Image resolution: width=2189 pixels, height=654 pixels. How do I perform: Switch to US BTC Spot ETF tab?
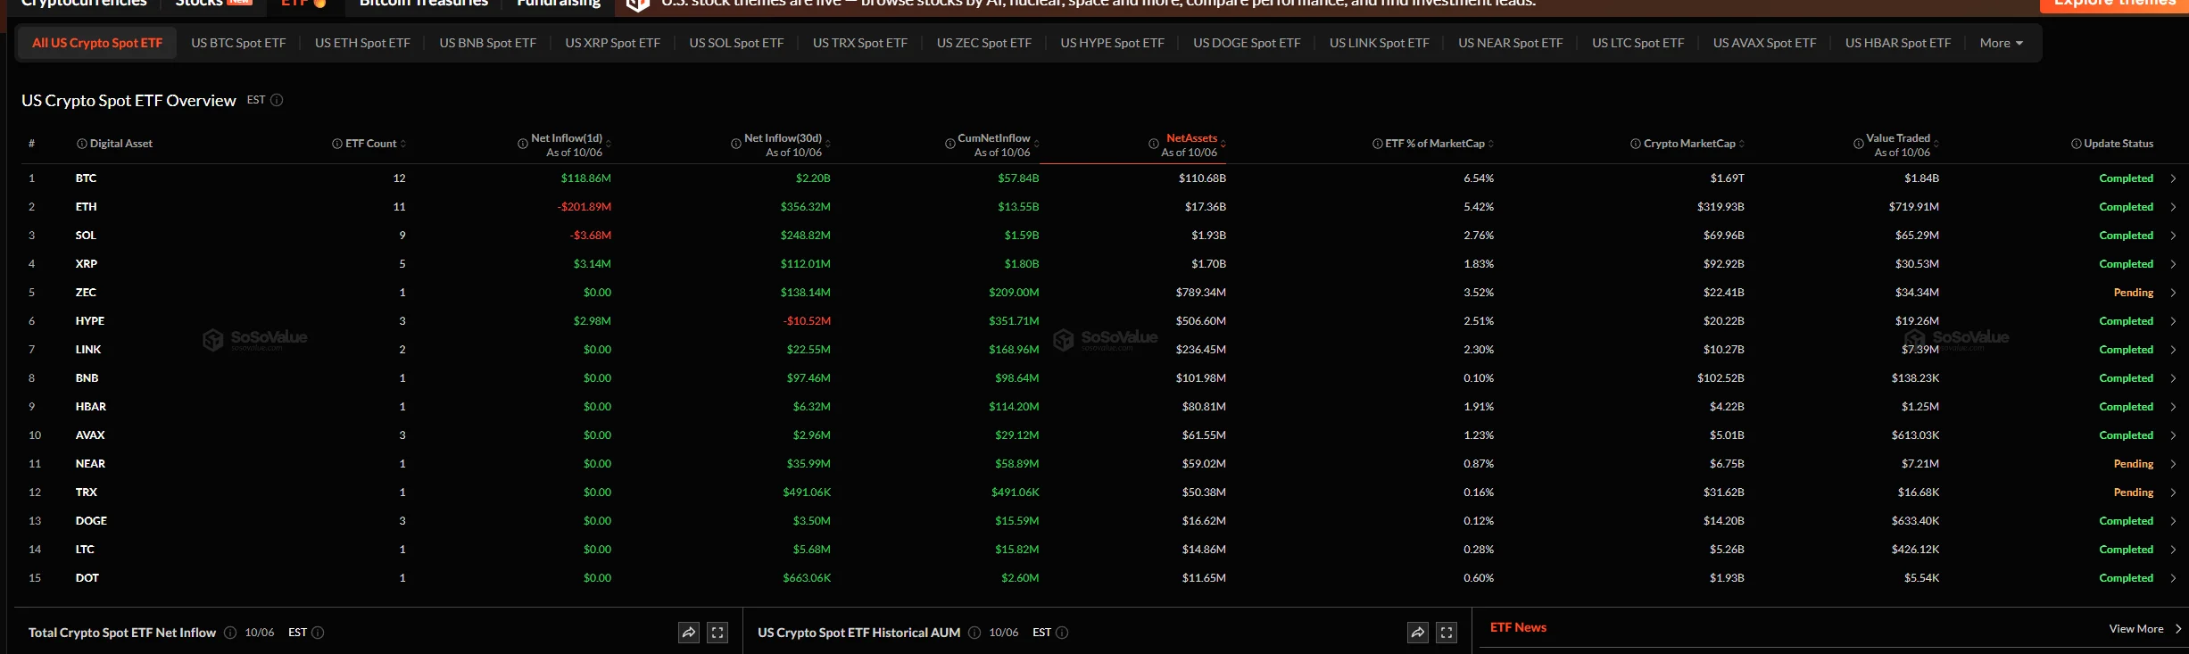click(x=238, y=43)
